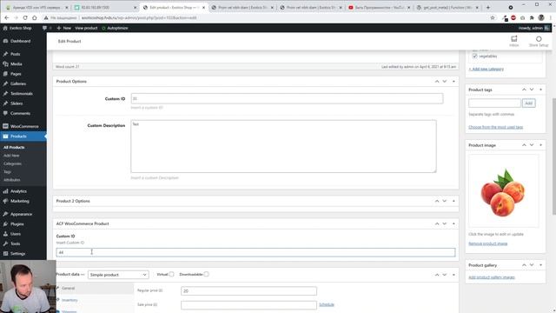The image size is (556, 313).
Task: Click the Appearance brush icon
Action: point(5,215)
